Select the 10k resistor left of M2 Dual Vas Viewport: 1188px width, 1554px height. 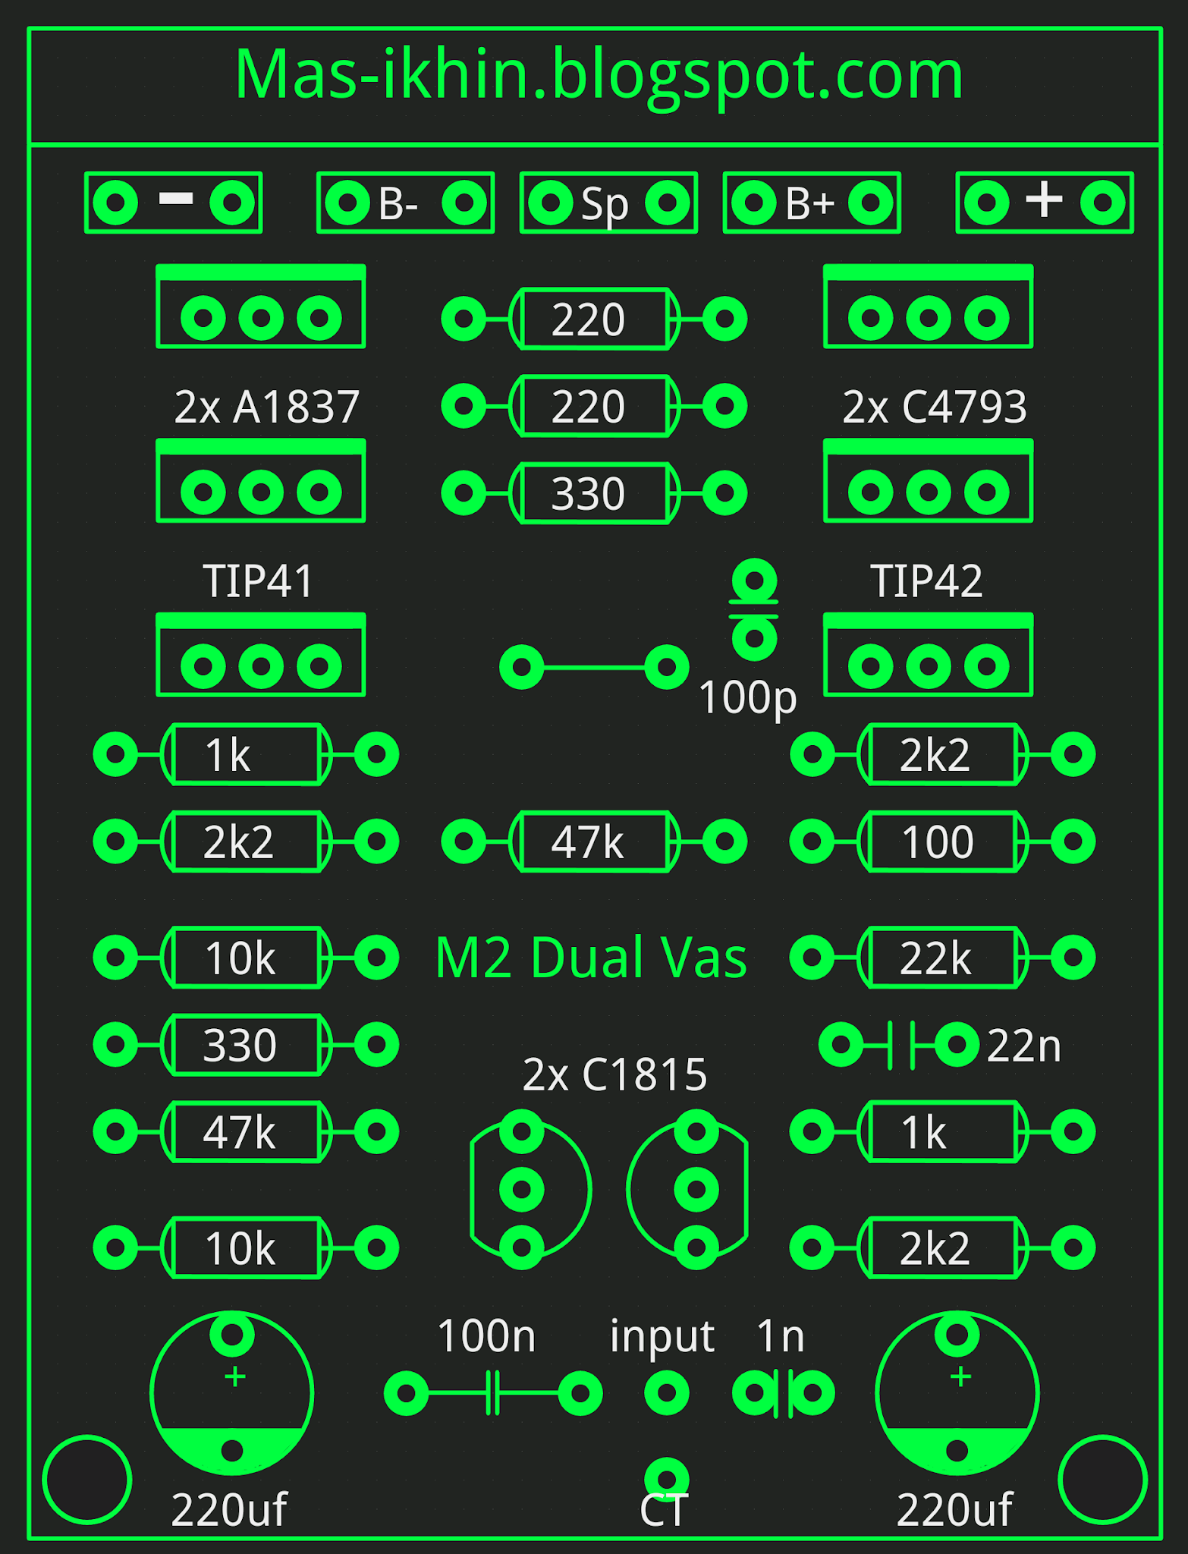point(246,958)
